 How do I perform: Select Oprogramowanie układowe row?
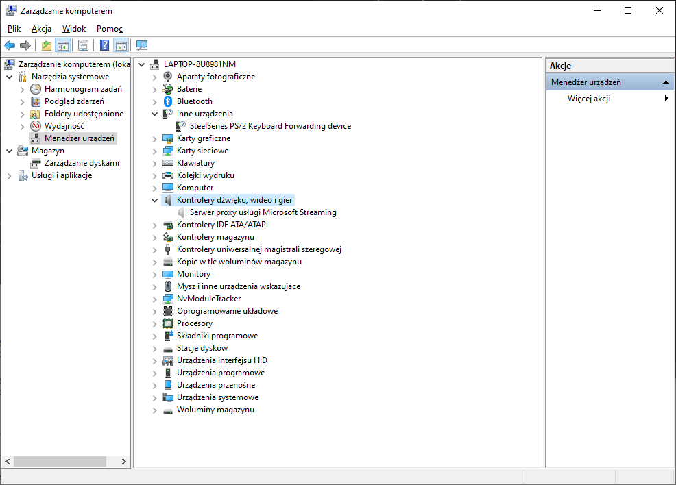point(227,311)
